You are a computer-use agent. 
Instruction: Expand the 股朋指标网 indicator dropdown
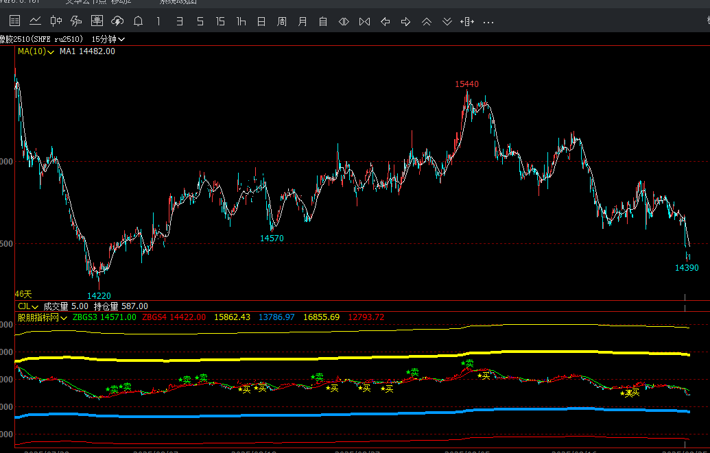click(x=43, y=317)
